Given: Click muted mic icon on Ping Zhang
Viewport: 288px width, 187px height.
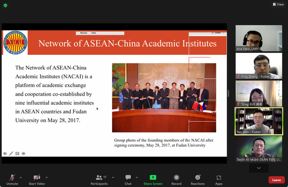Looking at the screenshot, I should [x=238, y=76].
